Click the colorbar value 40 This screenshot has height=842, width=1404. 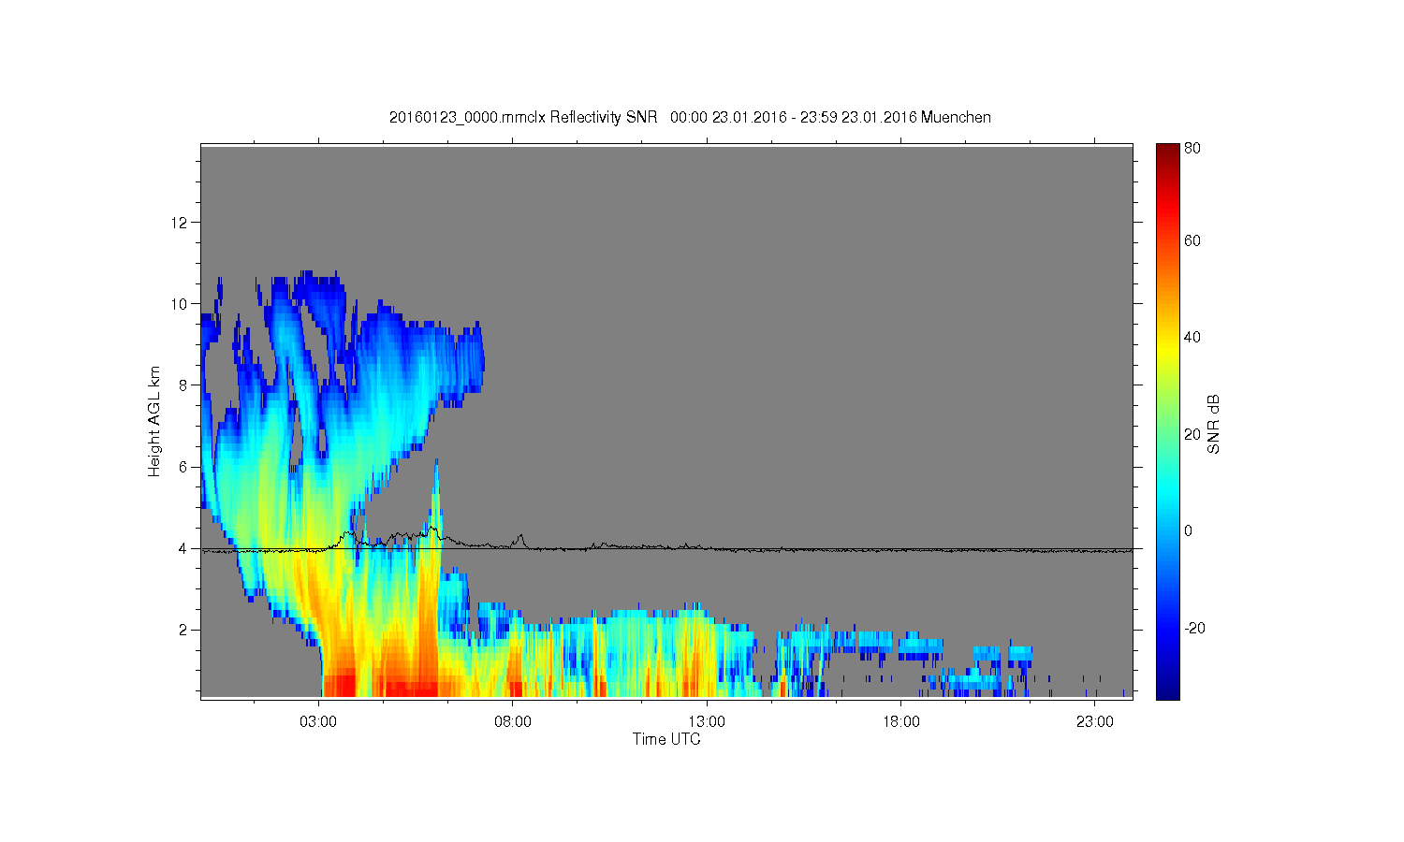click(1192, 337)
